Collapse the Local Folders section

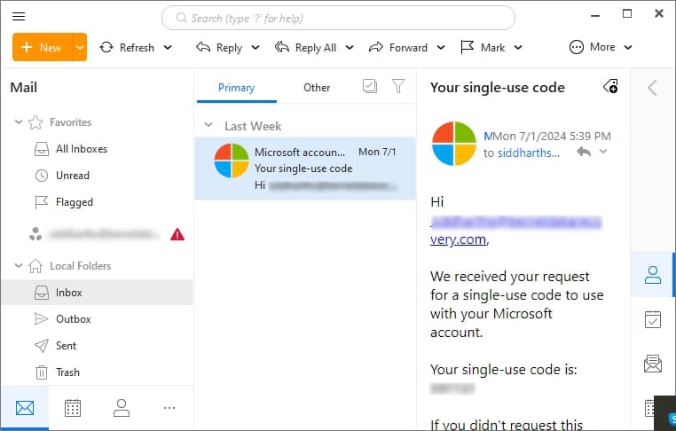tap(18, 265)
